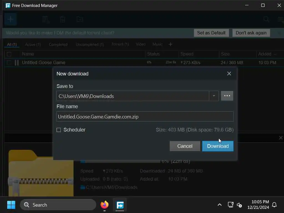
Task: Click the network display tray icon
Action: [230, 205]
